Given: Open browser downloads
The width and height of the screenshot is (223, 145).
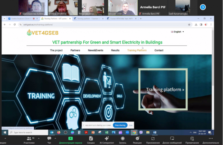Looking at the screenshot, I should [x=196, y=25].
